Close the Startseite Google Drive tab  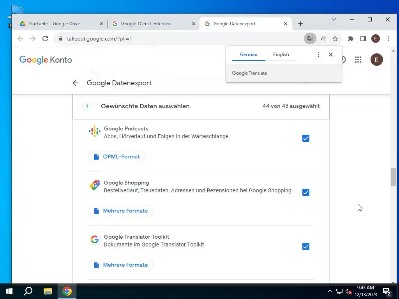(101, 24)
